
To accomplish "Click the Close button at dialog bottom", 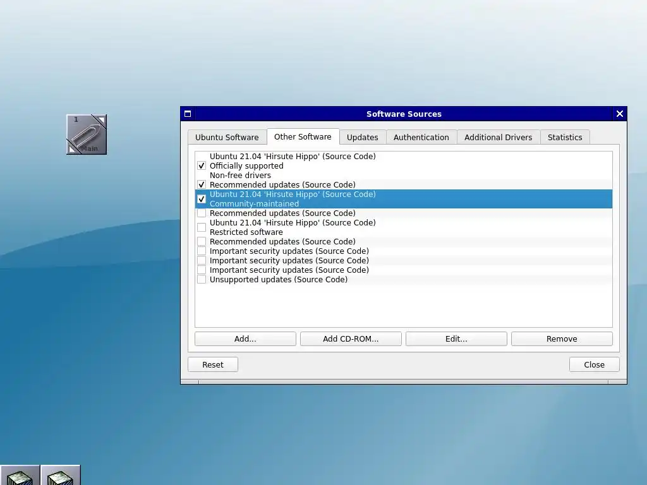I will (594, 364).
